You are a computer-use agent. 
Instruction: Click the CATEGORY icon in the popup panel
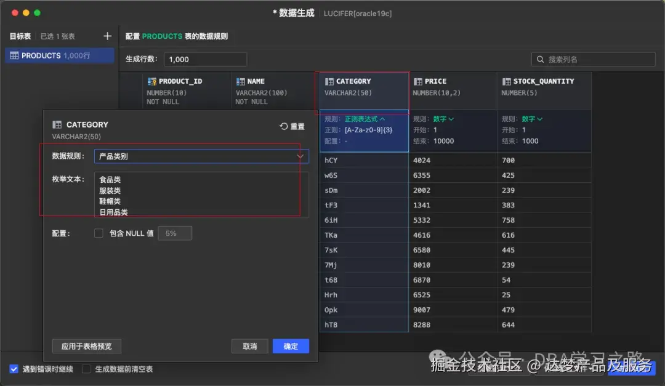[x=57, y=125]
